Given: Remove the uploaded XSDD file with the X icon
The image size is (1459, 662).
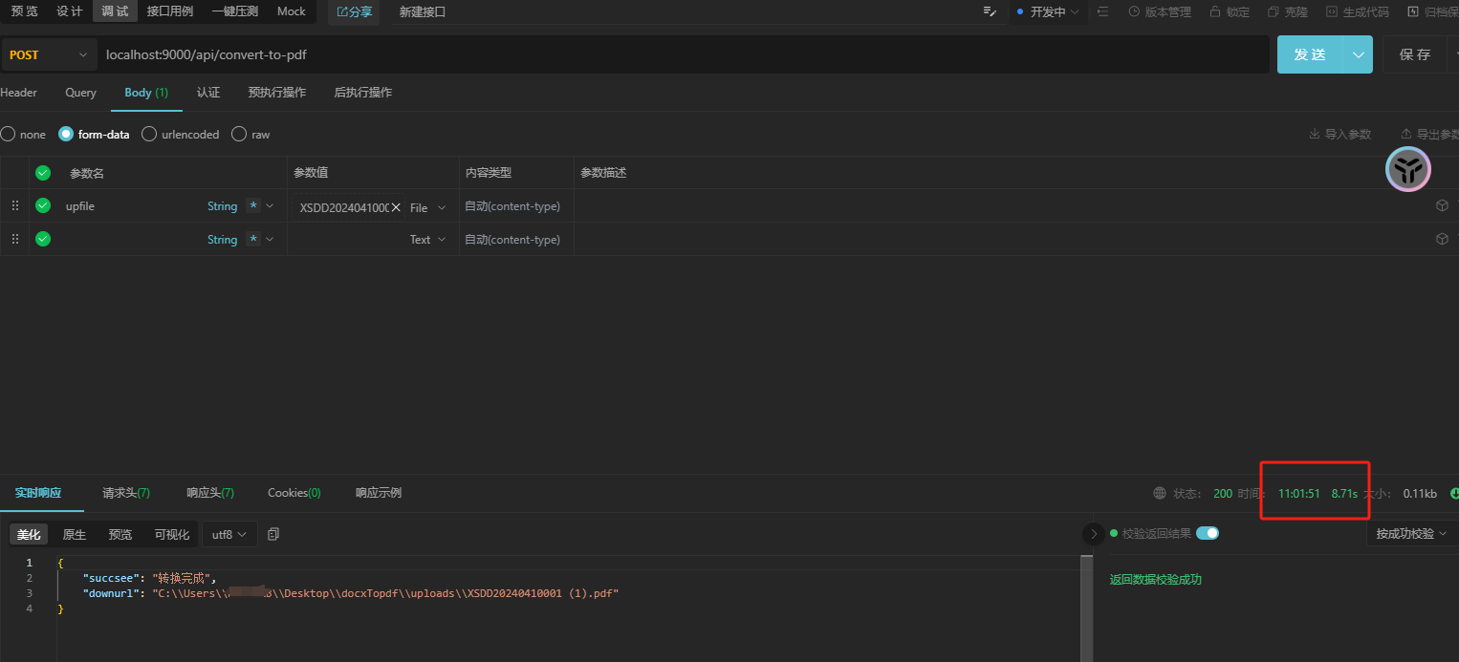Looking at the screenshot, I should click(x=396, y=207).
